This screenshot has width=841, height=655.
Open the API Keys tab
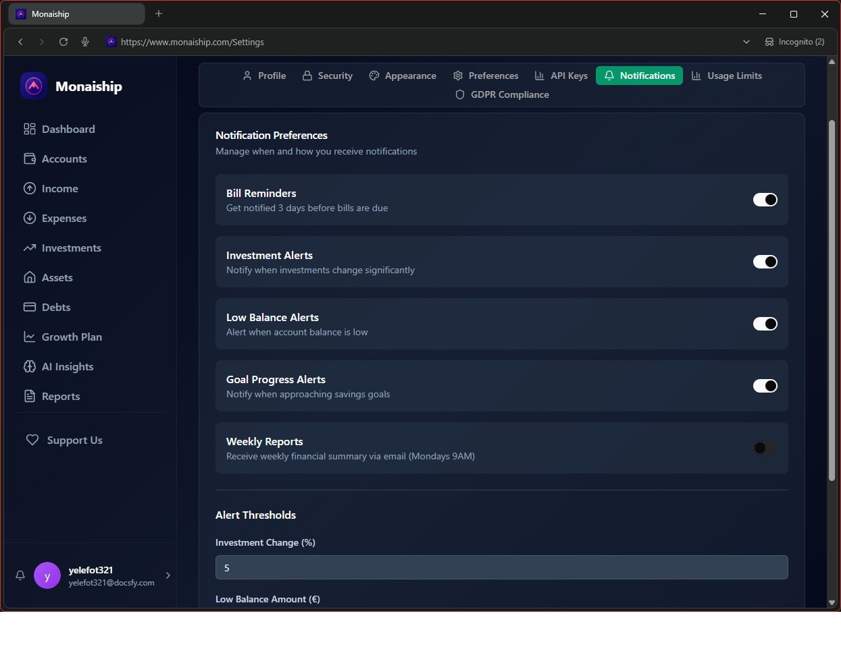click(x=561, y=76)
